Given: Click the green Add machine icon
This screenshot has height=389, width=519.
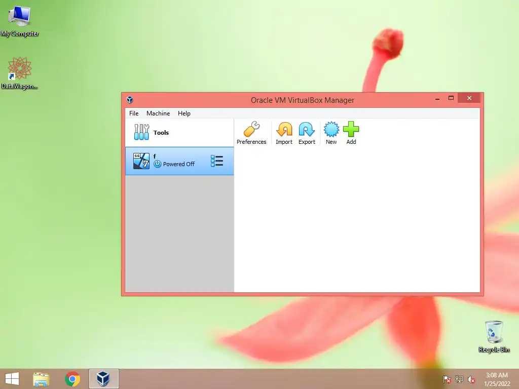Looking at the screenshot, I should 351,133.
